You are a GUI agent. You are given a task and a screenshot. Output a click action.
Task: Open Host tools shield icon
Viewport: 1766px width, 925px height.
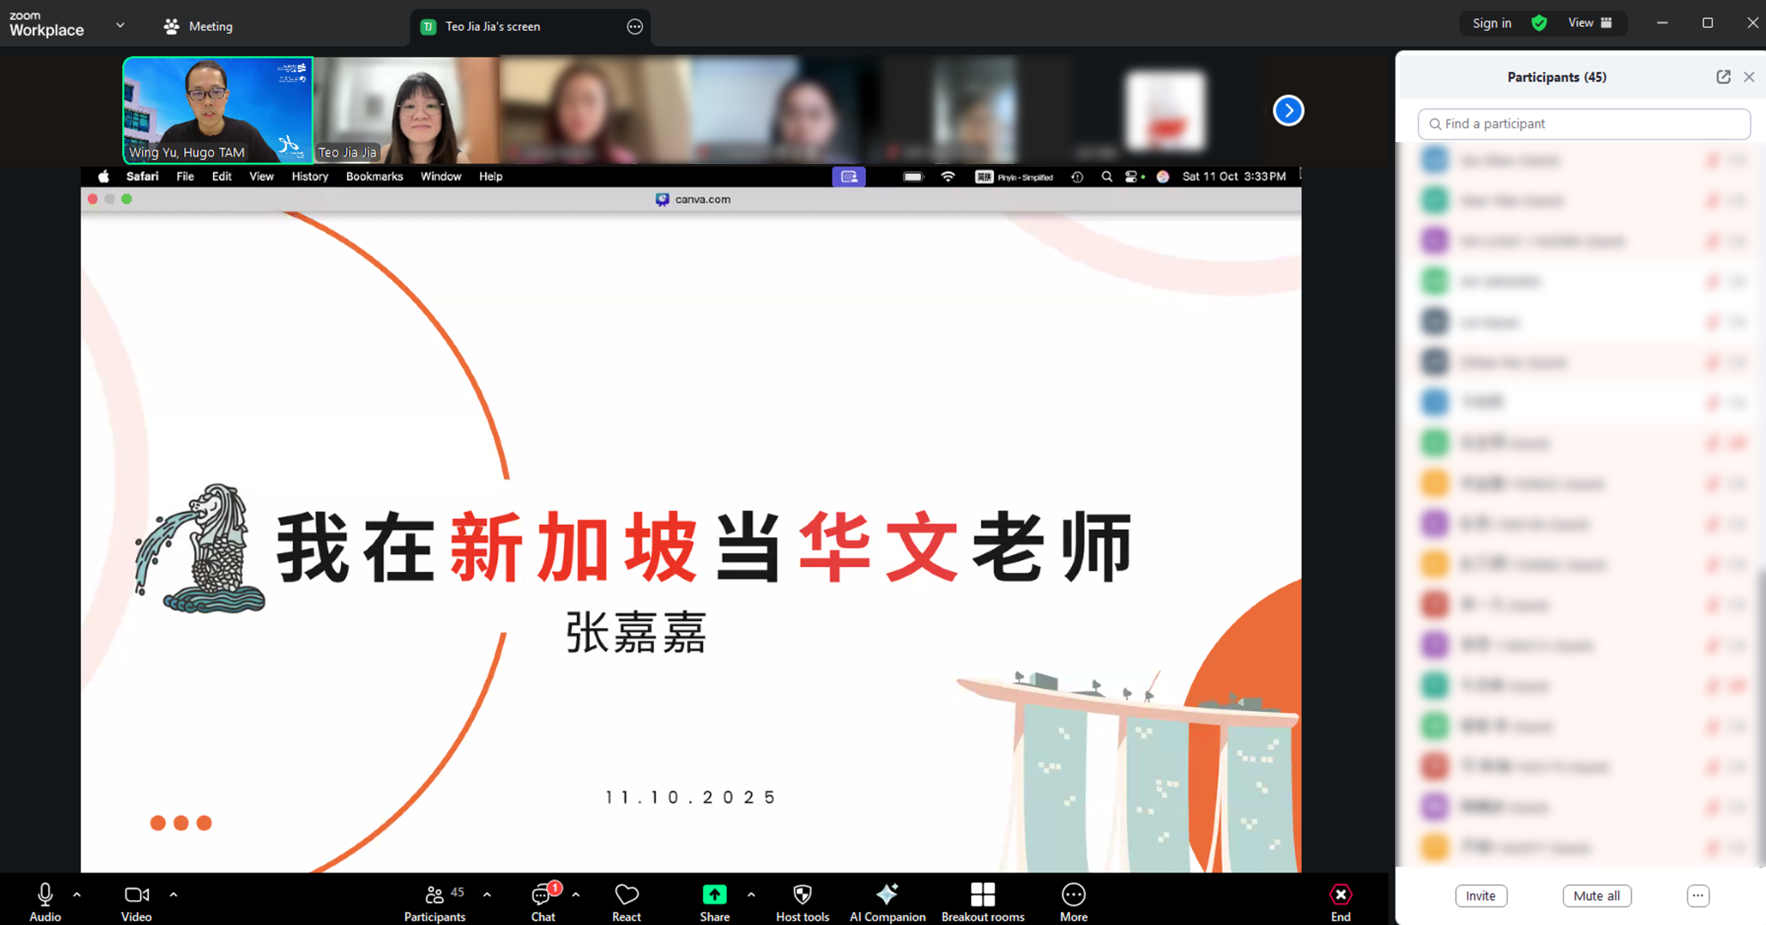click(802, 895)
